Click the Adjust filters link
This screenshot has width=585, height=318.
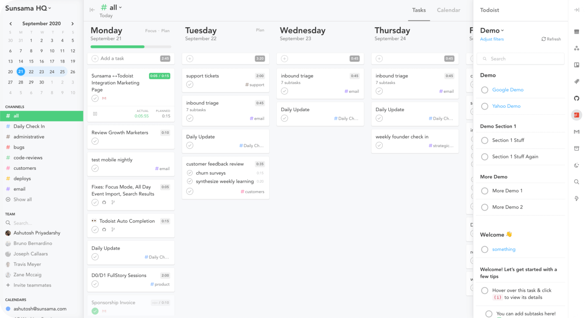click(492, 39)
